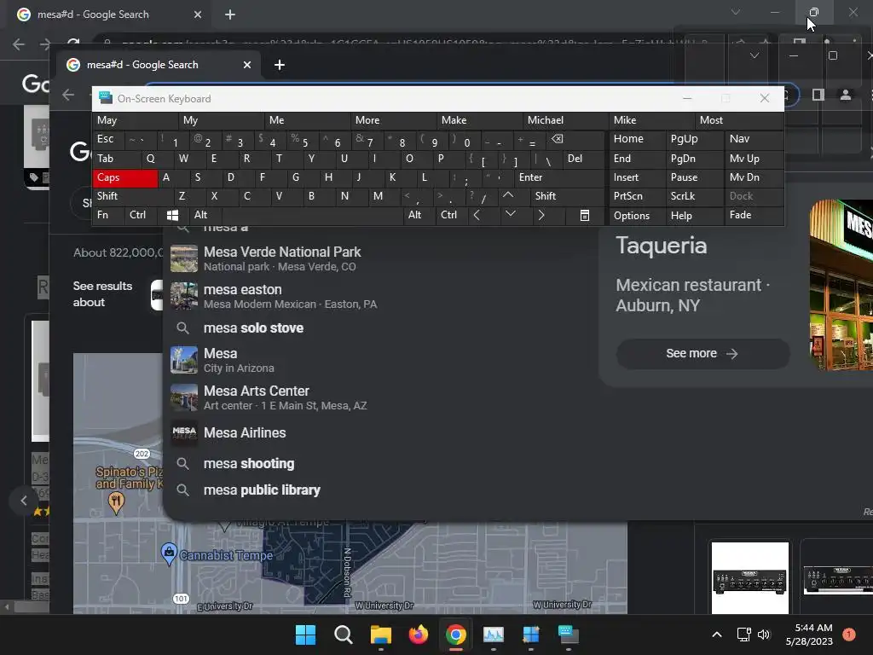This screenshot has height=655, width=873.
Task: Click the right arrow key on keyboard
Action: click(x=541, y=215)
